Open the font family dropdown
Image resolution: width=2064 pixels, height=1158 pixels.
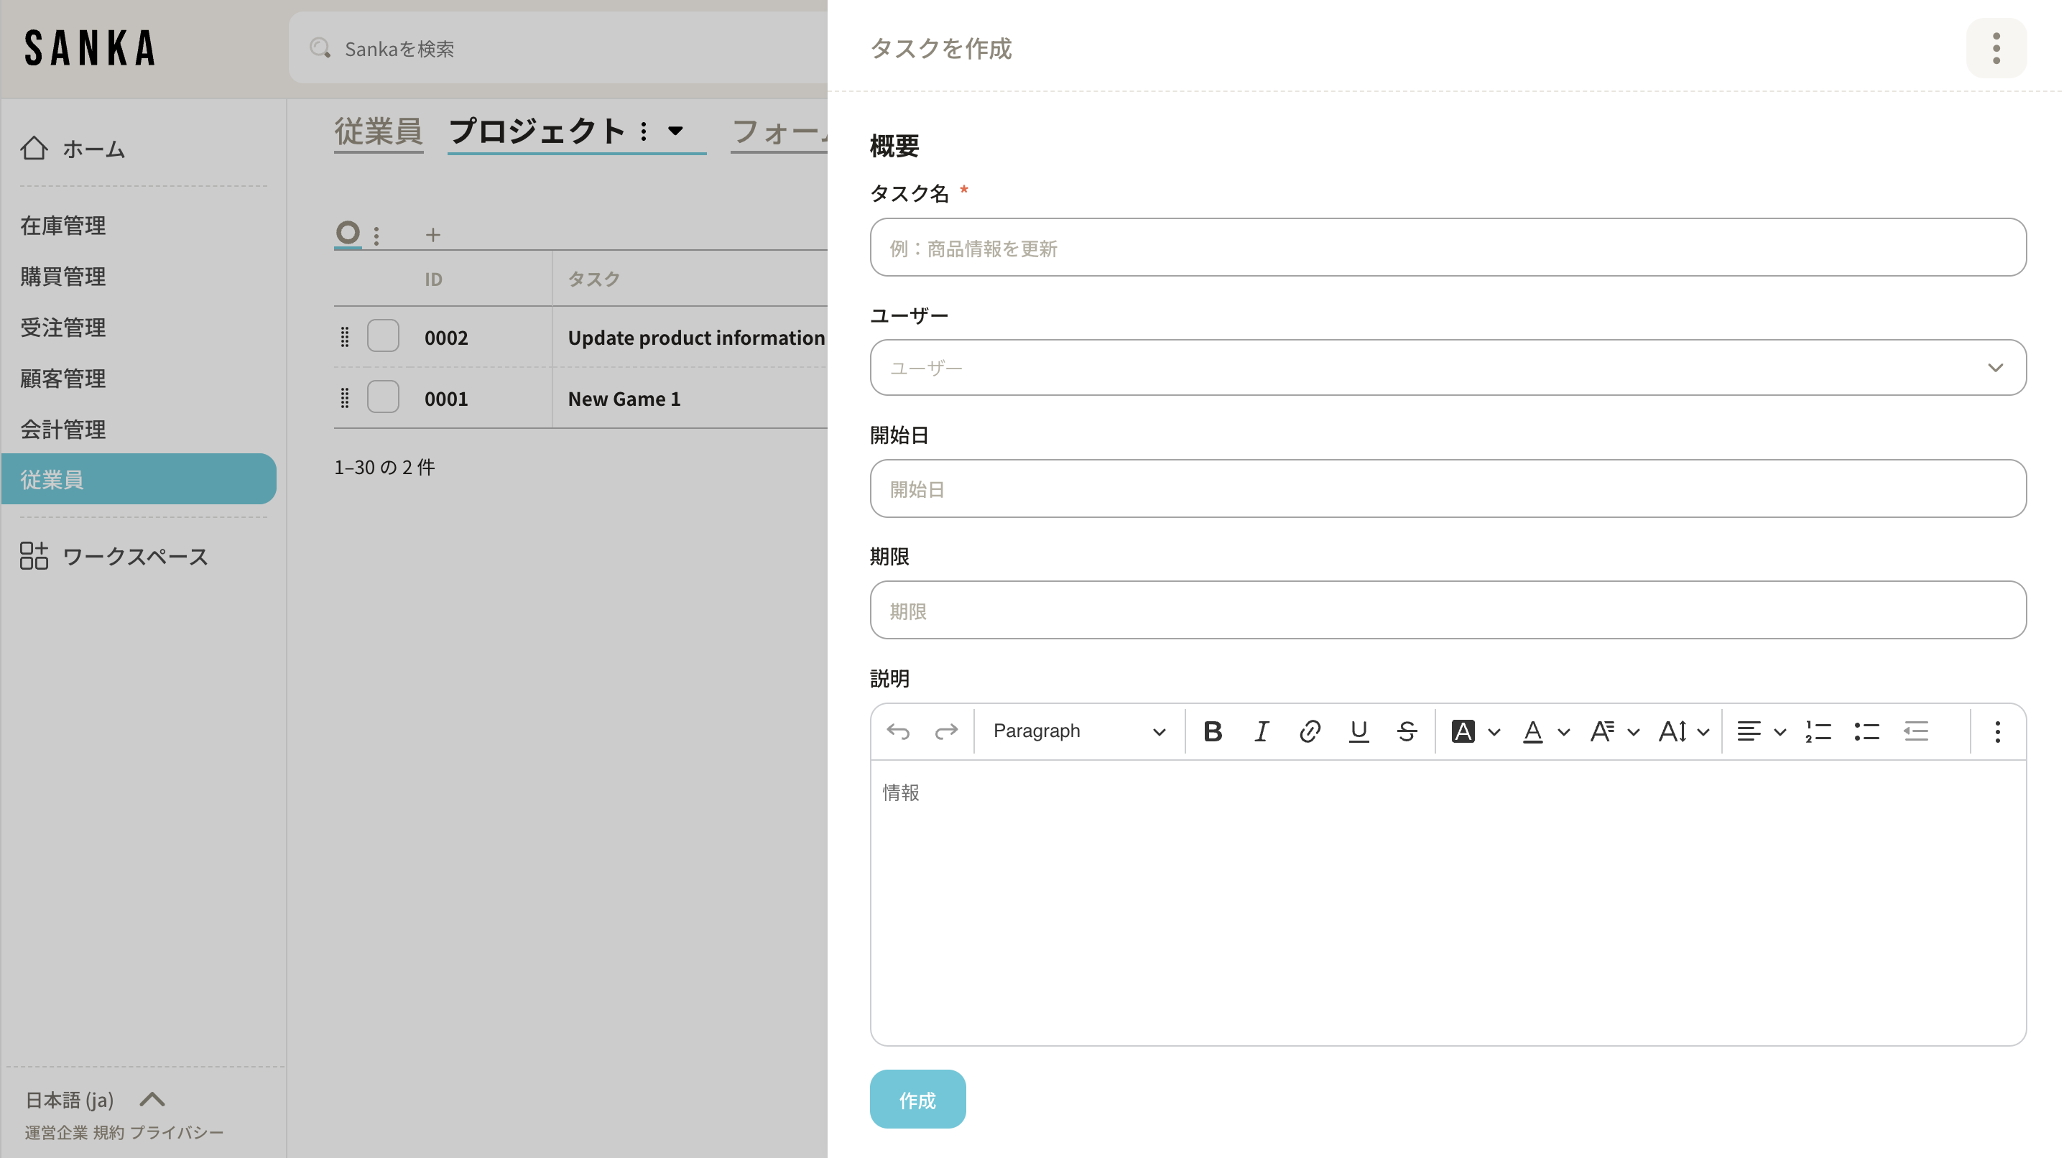coord(1614,731)
